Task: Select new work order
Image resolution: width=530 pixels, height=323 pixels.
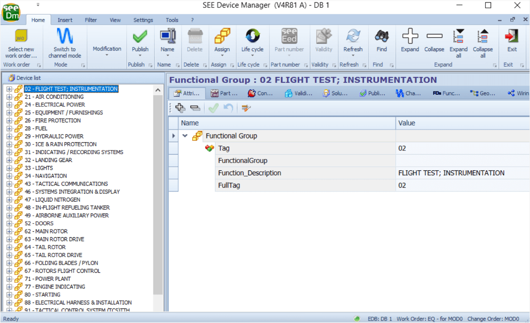Action: [22, 42]
